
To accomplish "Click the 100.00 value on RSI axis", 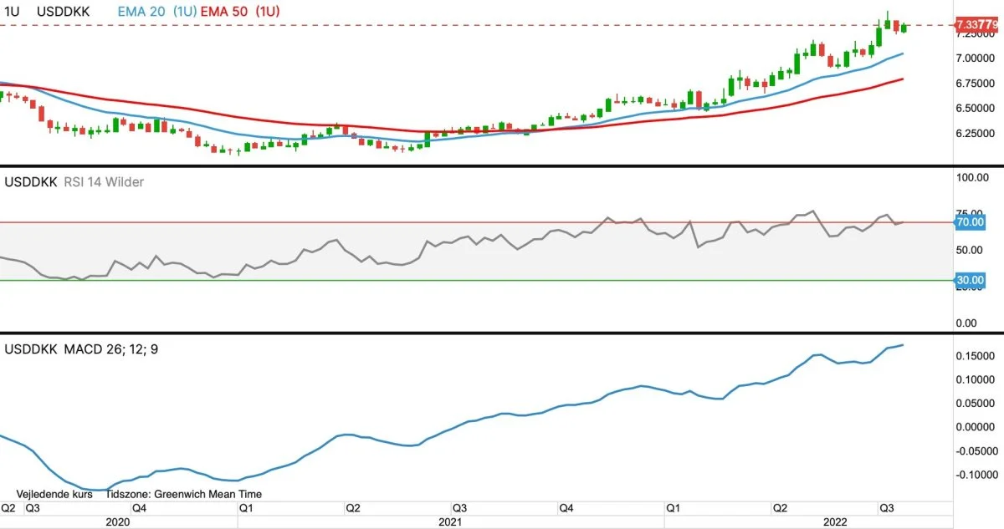I will tap(973, 177).
